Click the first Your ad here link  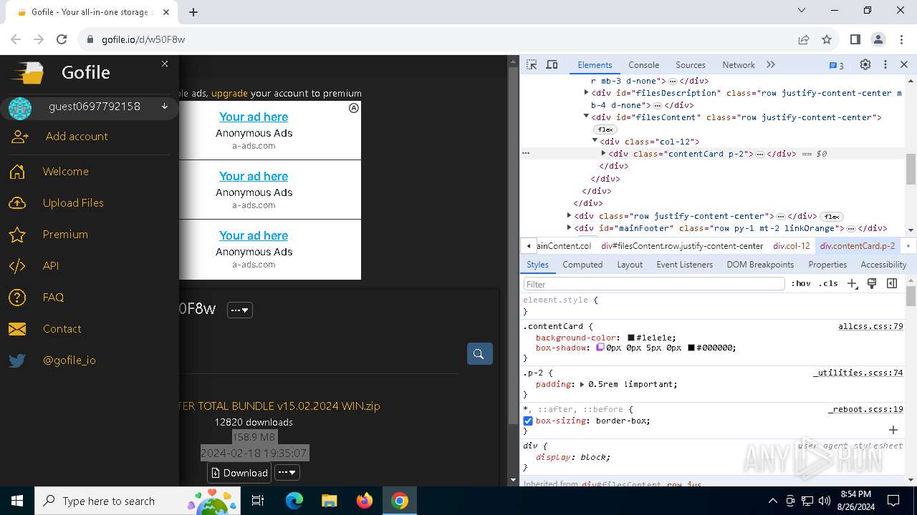pyautogui.click(x=254, y=117)
